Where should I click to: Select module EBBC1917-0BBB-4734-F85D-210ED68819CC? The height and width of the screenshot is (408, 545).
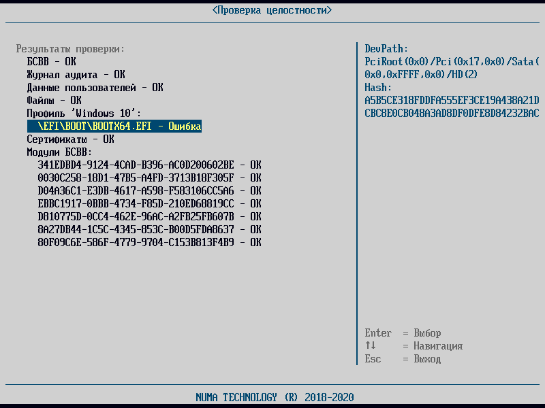pyautogui.click(x=149, y=204)
